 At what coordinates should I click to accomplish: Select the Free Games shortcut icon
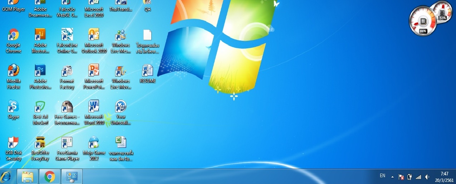click(x=67, y=106)
